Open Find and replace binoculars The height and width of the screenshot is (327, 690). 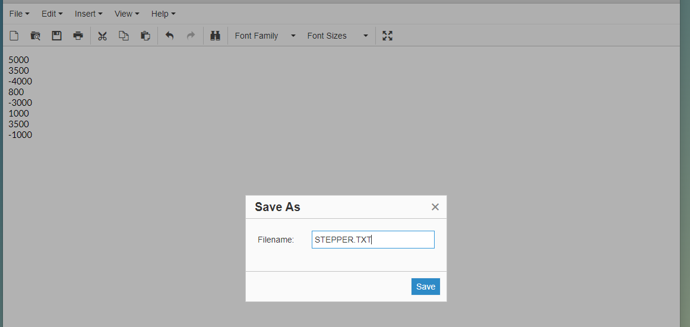pyautogui.click(x=216, y=36)
